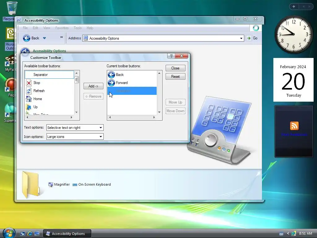
Task: Click right arrow of available list horizontal scrollbar
Action: (72, 117)
